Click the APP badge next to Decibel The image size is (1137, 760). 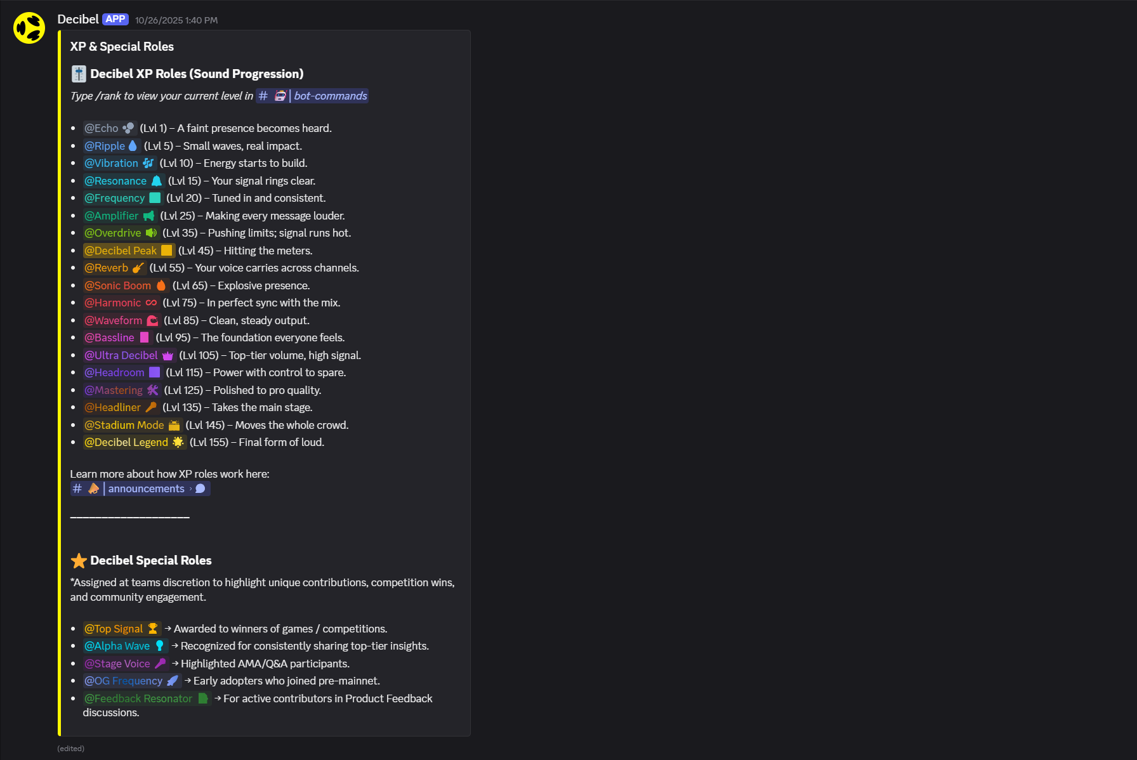coord(115,20)
